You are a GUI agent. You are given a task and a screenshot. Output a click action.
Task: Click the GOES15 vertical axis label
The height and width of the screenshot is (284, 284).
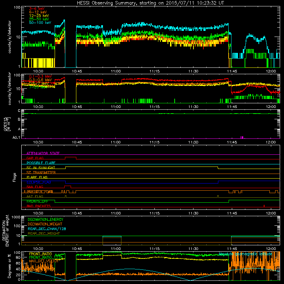coord(7,124)
